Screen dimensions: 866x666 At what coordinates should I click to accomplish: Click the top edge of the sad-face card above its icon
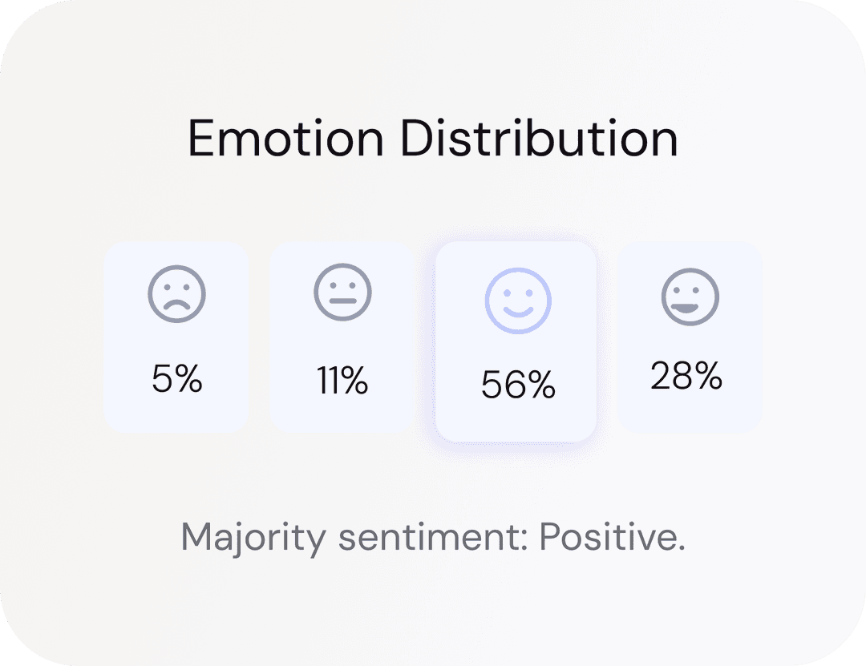point(176,252)
